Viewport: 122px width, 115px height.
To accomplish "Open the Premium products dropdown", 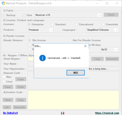I will pos(41,30).
